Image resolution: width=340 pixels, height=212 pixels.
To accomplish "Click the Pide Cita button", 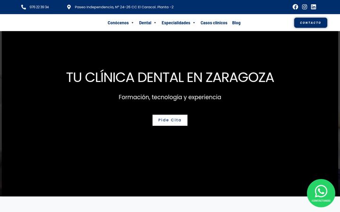I will (170, 120).
